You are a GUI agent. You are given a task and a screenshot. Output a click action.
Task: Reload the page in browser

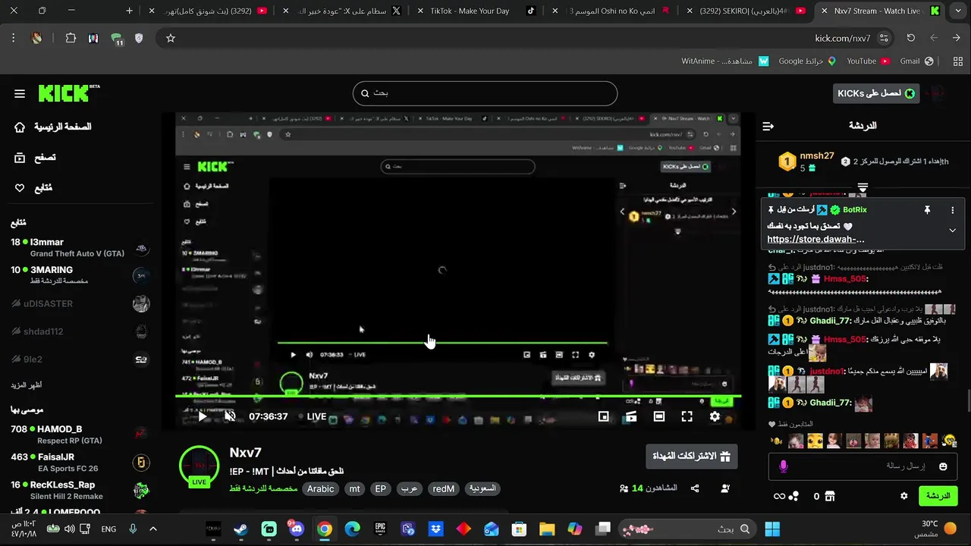click(x=911, y=38)
